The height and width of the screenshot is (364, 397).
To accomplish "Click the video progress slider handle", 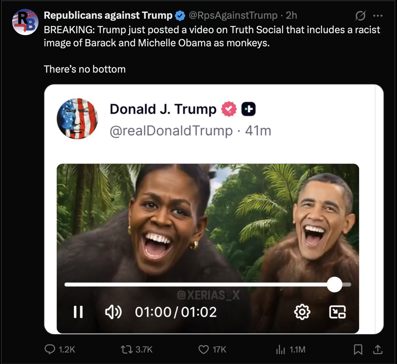I will (335, 284).
